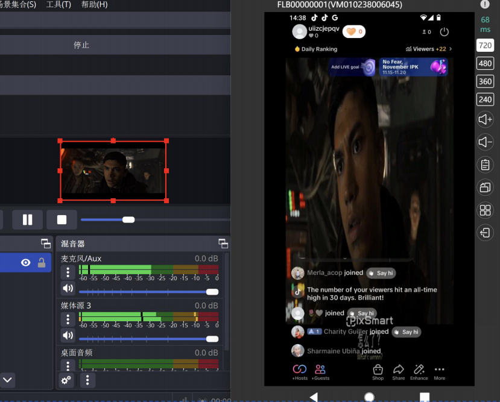Click the 停止 button
Viewport: 500px width, 402px height.
[81, 45]
